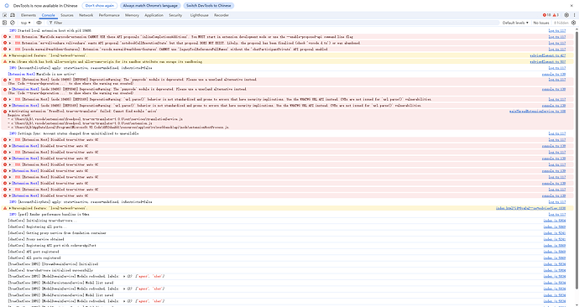Switch to the Memory tab
Viewport: 579px width, 307px height.
click(x=132, y=15)
